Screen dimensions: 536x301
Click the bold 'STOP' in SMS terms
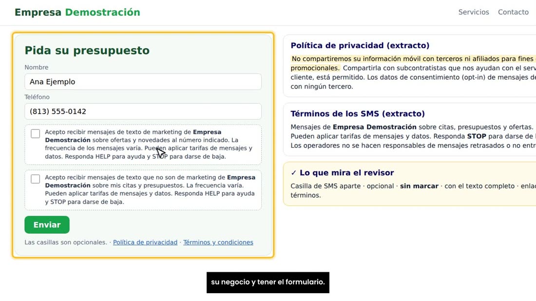(477, 136)
